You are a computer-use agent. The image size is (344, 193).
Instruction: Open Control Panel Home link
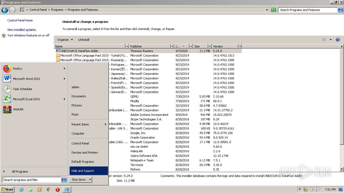click(20, 20)
